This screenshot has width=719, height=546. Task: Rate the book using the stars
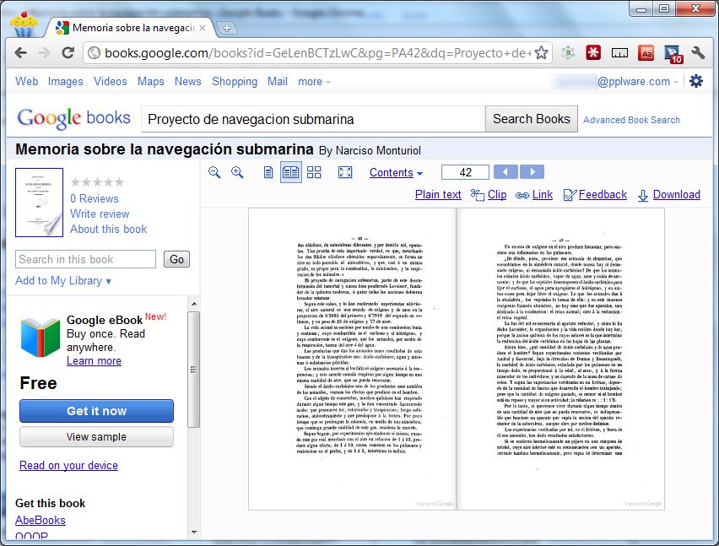pyautogui.click(x=97, y=182)
